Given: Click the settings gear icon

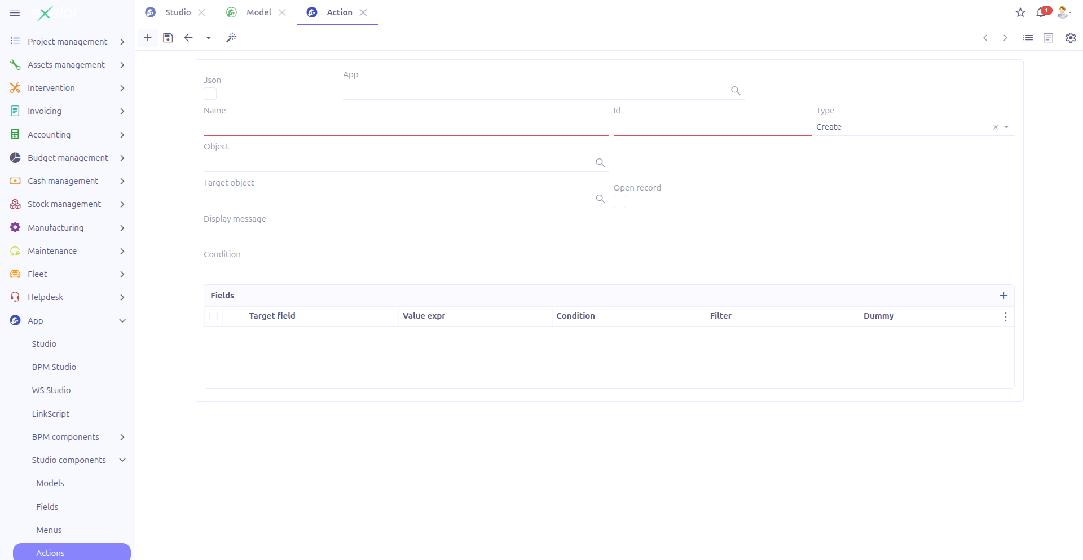Looking at the screenshot, I should (1071, 38).
